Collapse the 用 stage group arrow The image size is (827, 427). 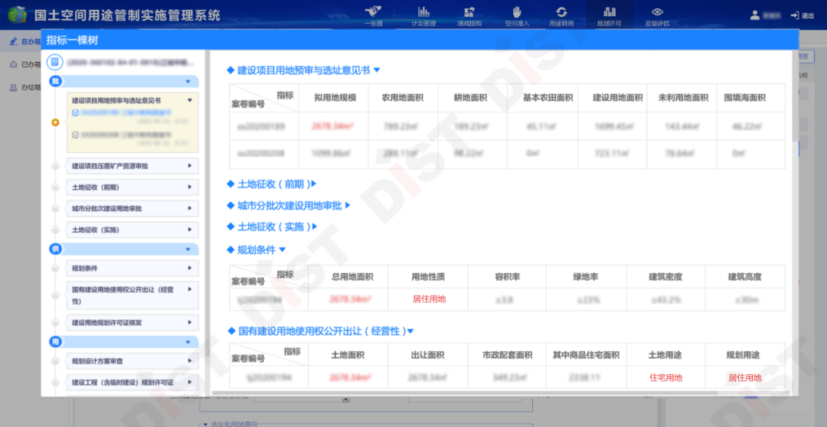(x=188, y=342)
